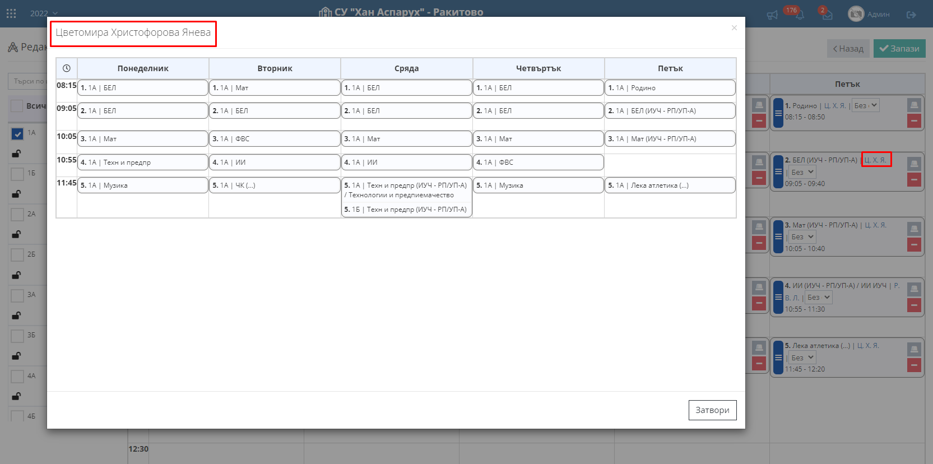Image resolution: width=933 pixels, height=464 pixels.
Task: Uncheck the 1А class checkbox
Action: (17, 133)
